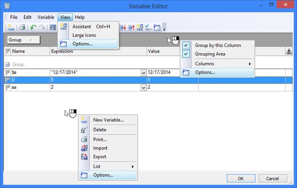
Task: Open the expression dropdown for aa
Action: [144, 87]
